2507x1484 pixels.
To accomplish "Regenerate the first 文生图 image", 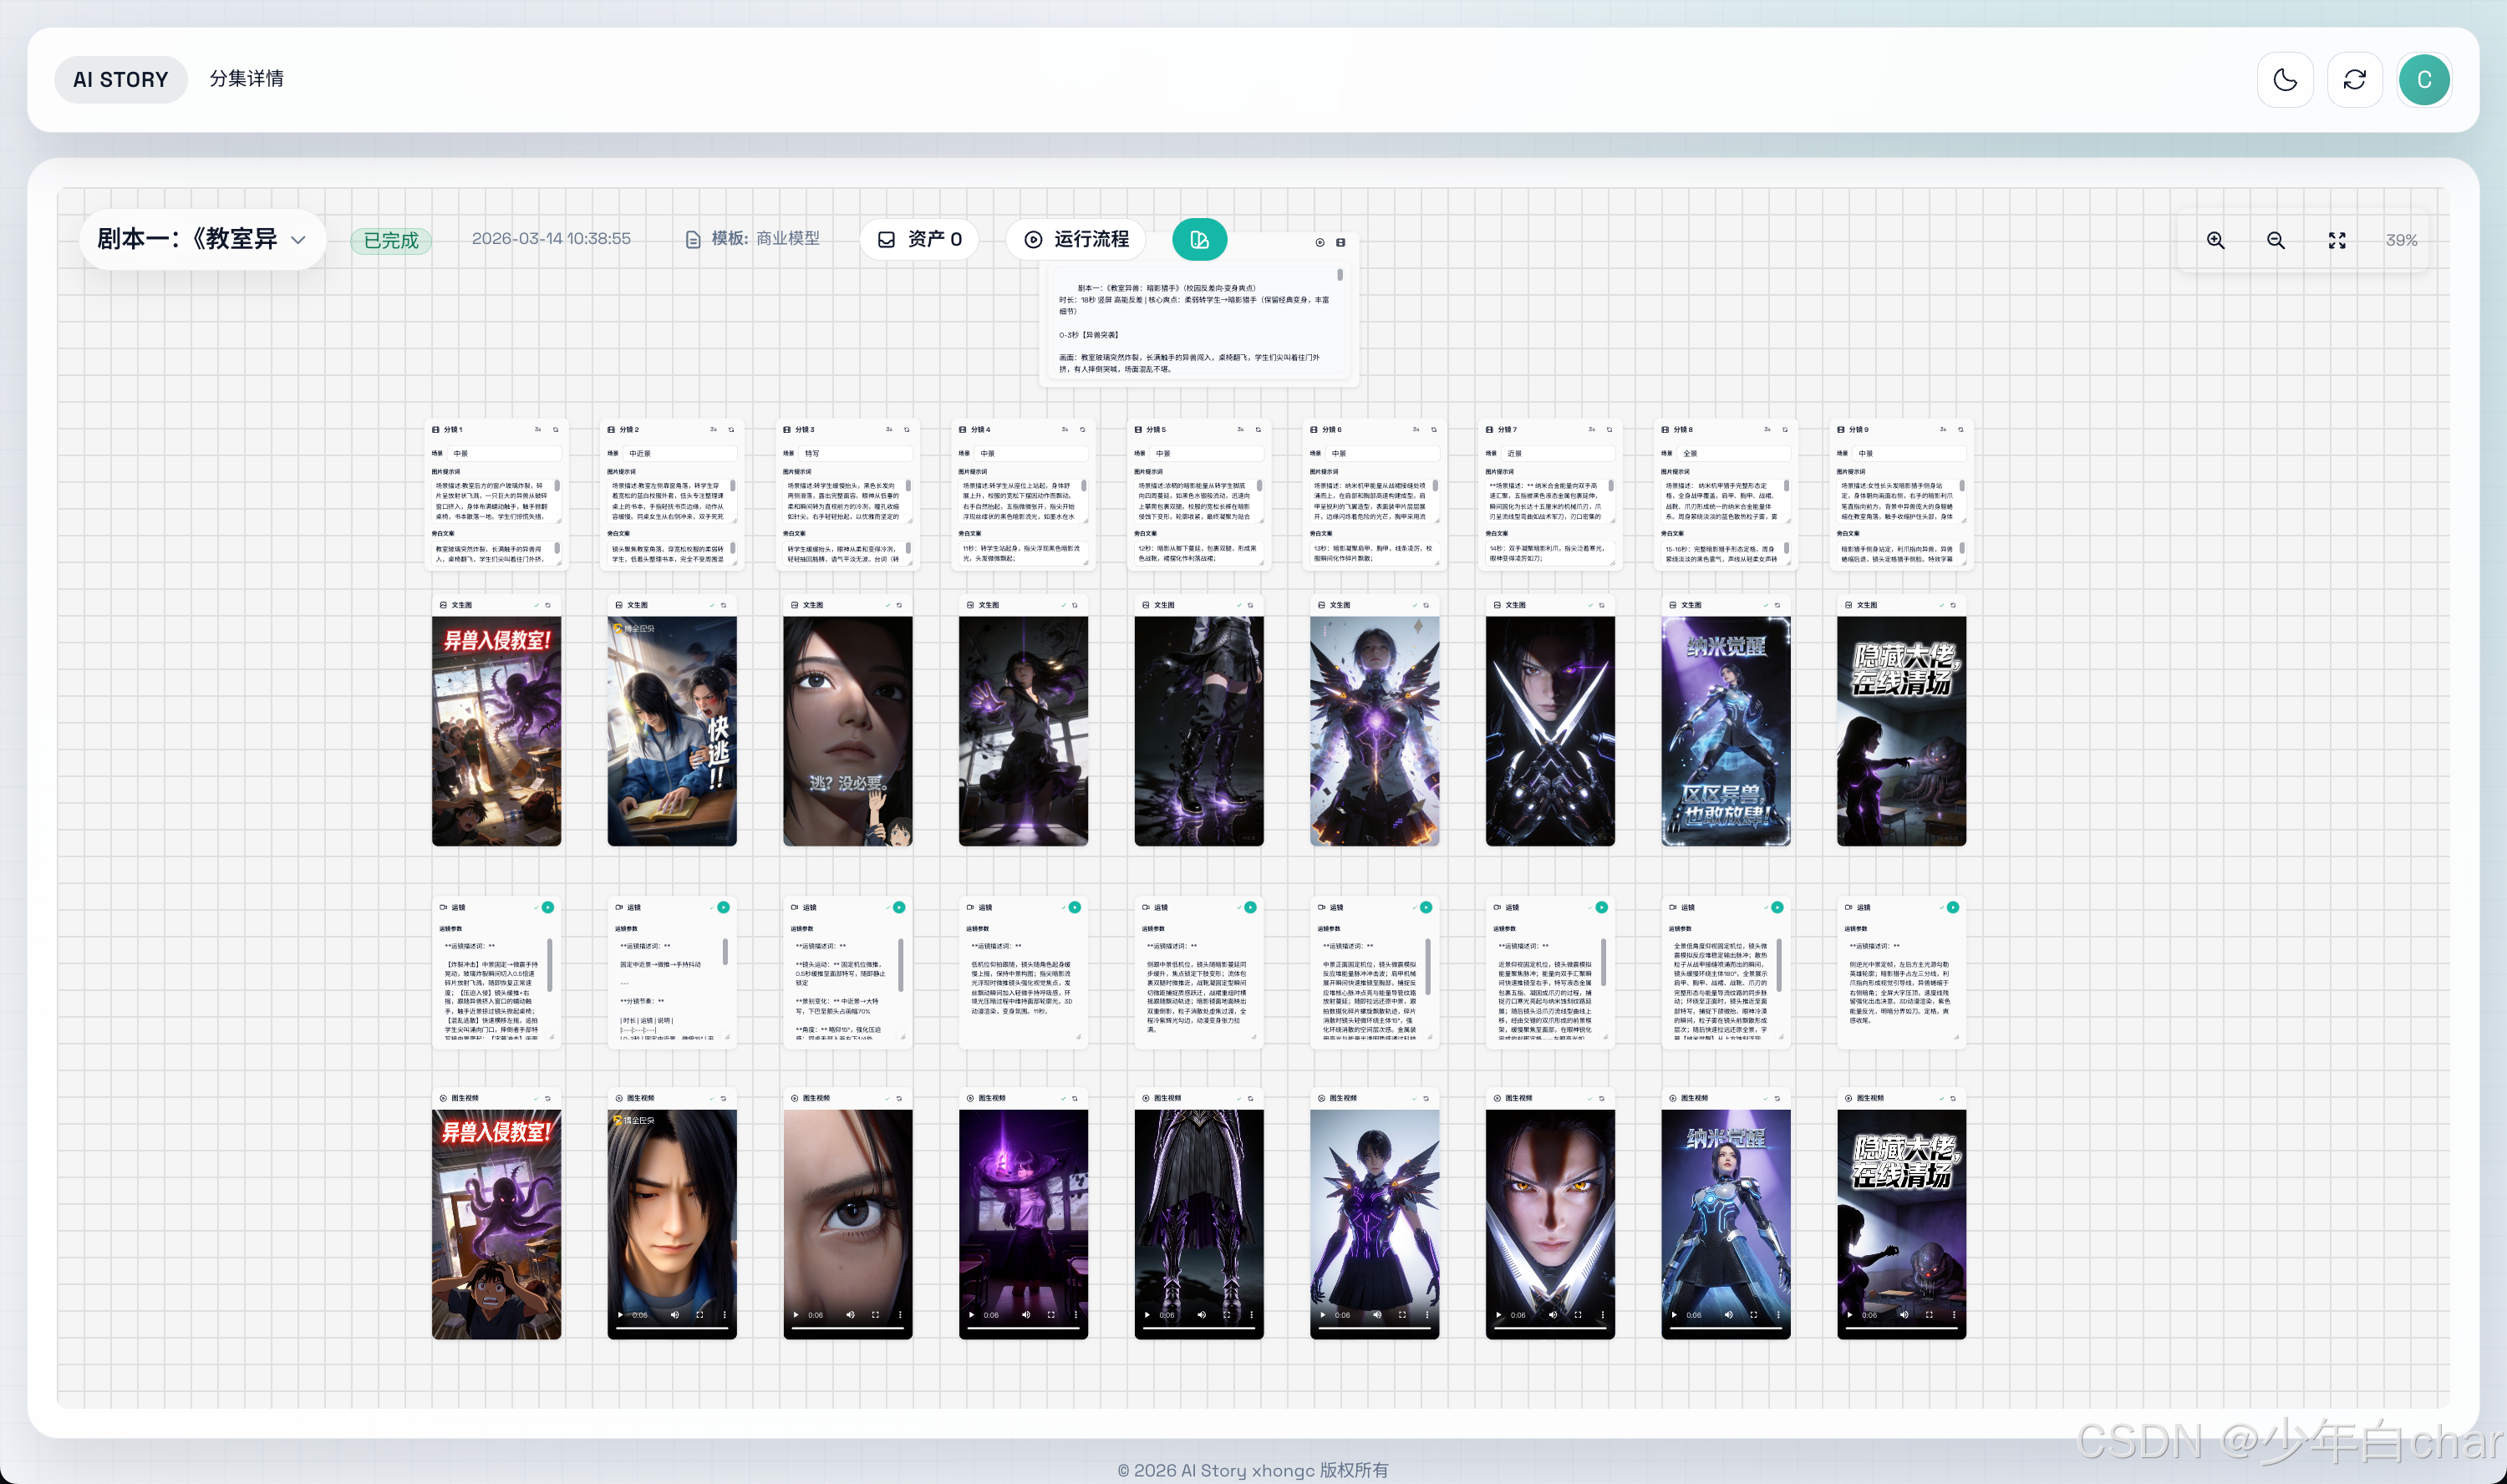I will 548,606.
